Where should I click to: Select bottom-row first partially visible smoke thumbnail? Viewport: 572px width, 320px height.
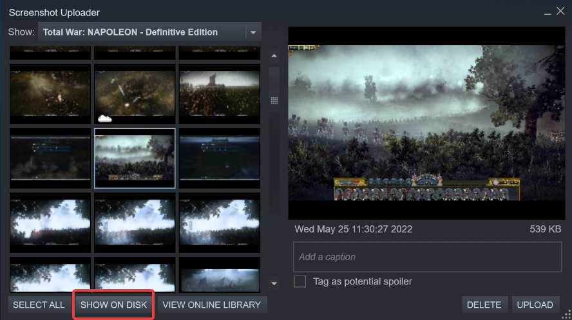coord(50,274)
